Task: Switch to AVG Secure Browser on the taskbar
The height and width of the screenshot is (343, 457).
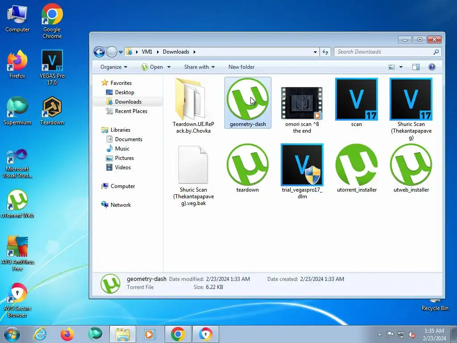Action: pos(205,334)
